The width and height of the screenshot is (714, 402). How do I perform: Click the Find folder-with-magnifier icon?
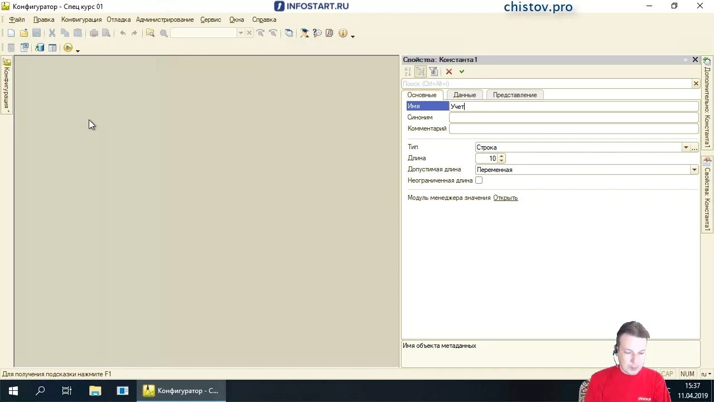150,33
